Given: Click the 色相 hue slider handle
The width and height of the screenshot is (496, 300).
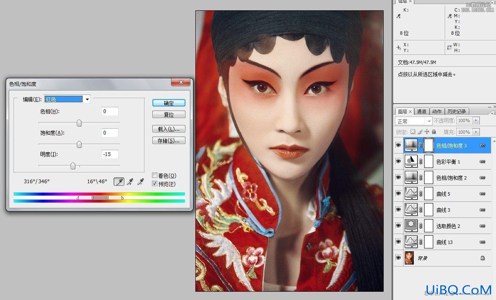Looking at the screenshot, I should (x=79, y=123).
